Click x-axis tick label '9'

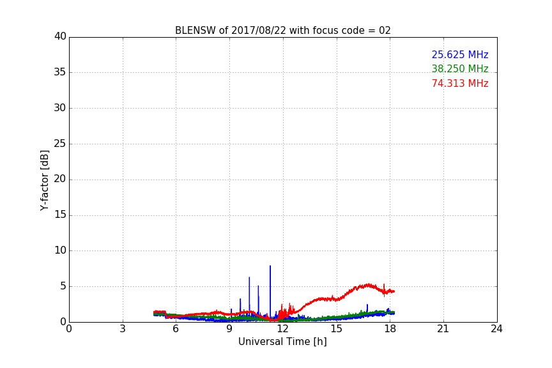(229, 329)
